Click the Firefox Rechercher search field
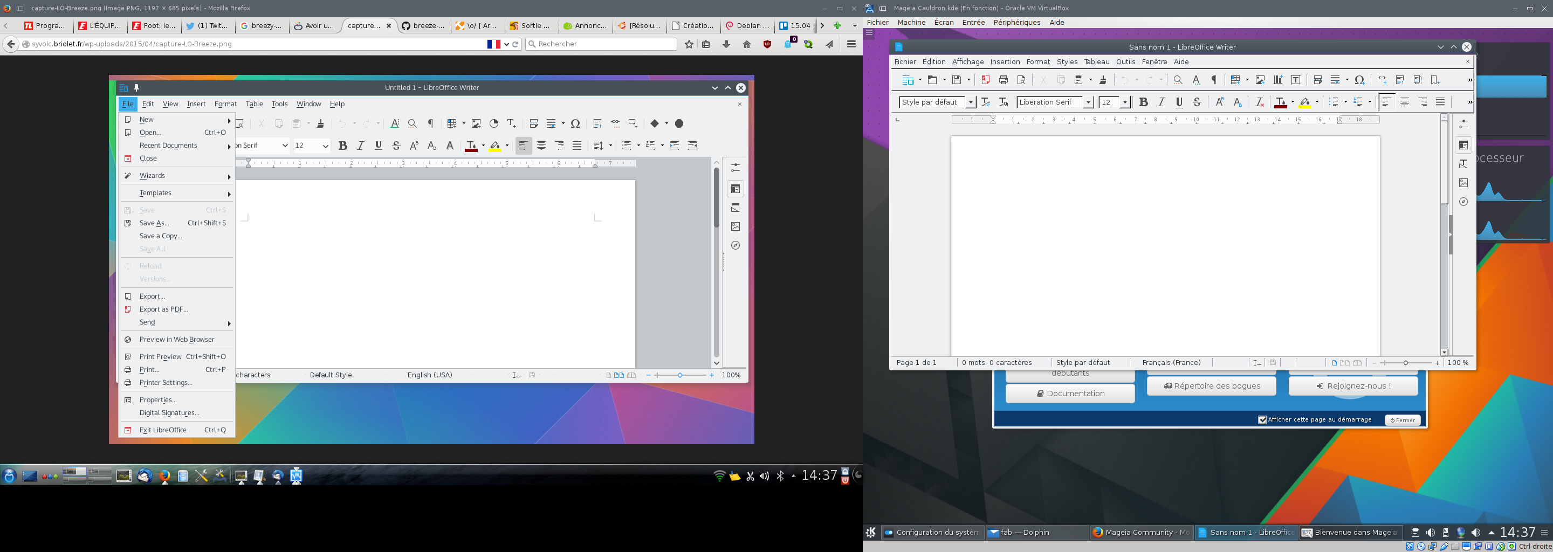Viewport: 1553px width, 552px height. click(x=601, y=44)
